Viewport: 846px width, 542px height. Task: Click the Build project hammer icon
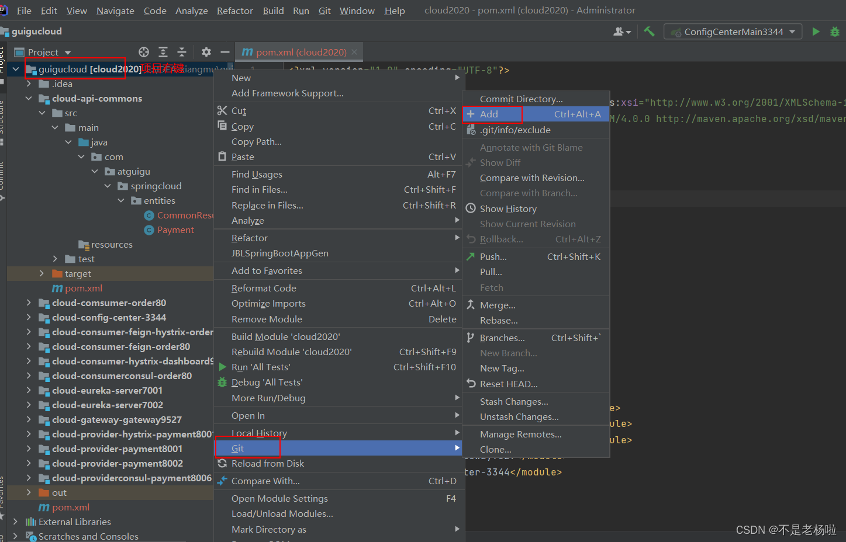click(649, 32)
